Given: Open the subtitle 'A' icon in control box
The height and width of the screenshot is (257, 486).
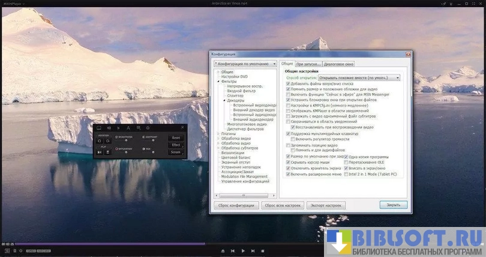Looking at the screenshot, I should point(128,128).
